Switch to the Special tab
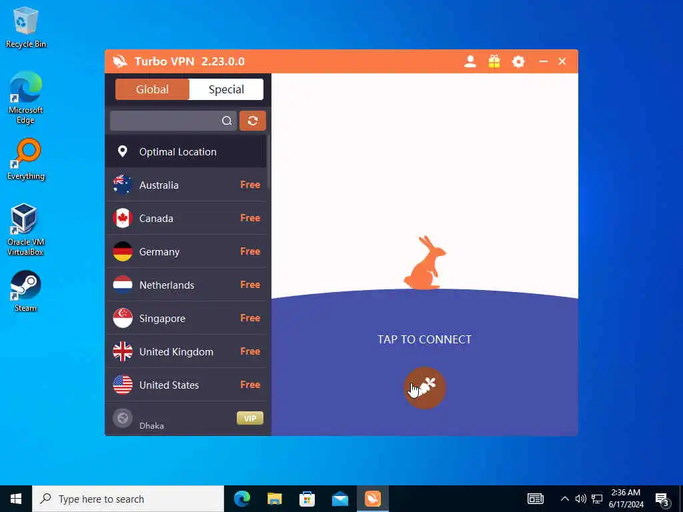Screen dimensions: 683x512 click(x=226, y=89)
